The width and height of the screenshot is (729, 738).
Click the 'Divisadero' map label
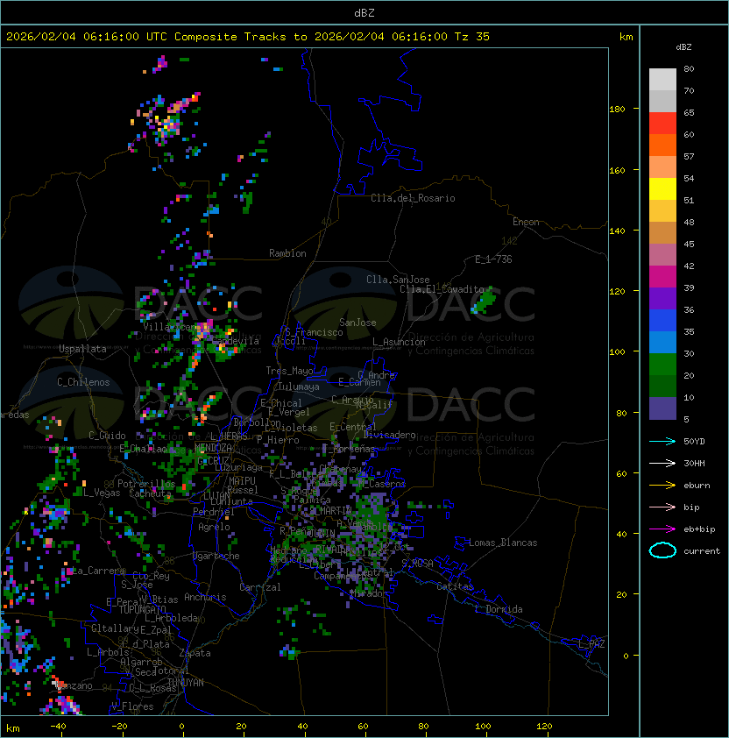(389, 435)
